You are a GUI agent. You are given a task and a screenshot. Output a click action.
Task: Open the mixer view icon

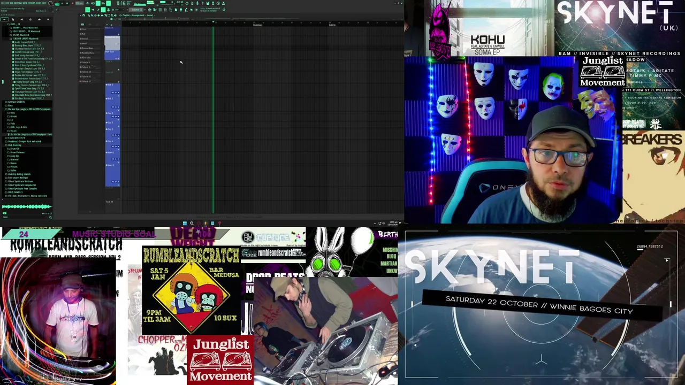click(x=165, y=10)
